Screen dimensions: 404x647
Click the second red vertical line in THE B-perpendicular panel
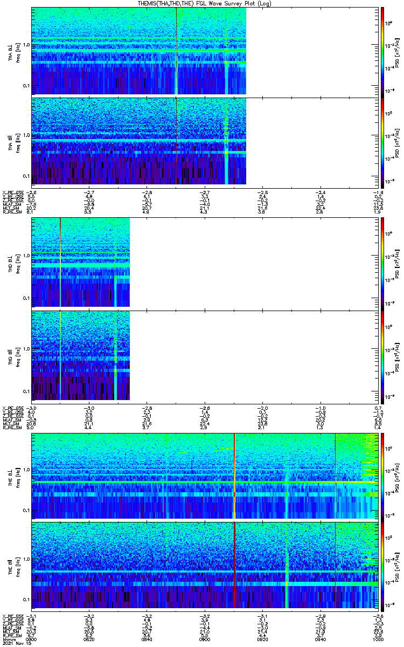(x=335, y=476)
